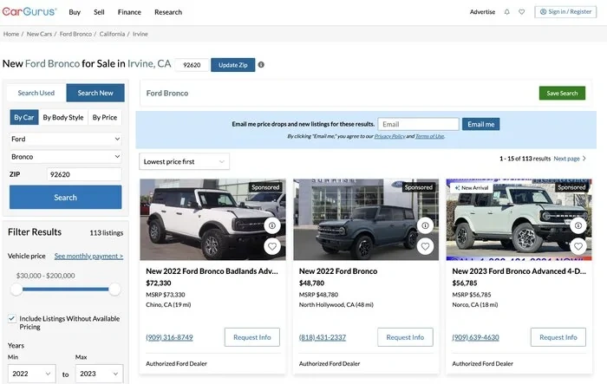Open the Finance menu
The image size is (607, 384).
pyautogui.click(x=129, y=12)
